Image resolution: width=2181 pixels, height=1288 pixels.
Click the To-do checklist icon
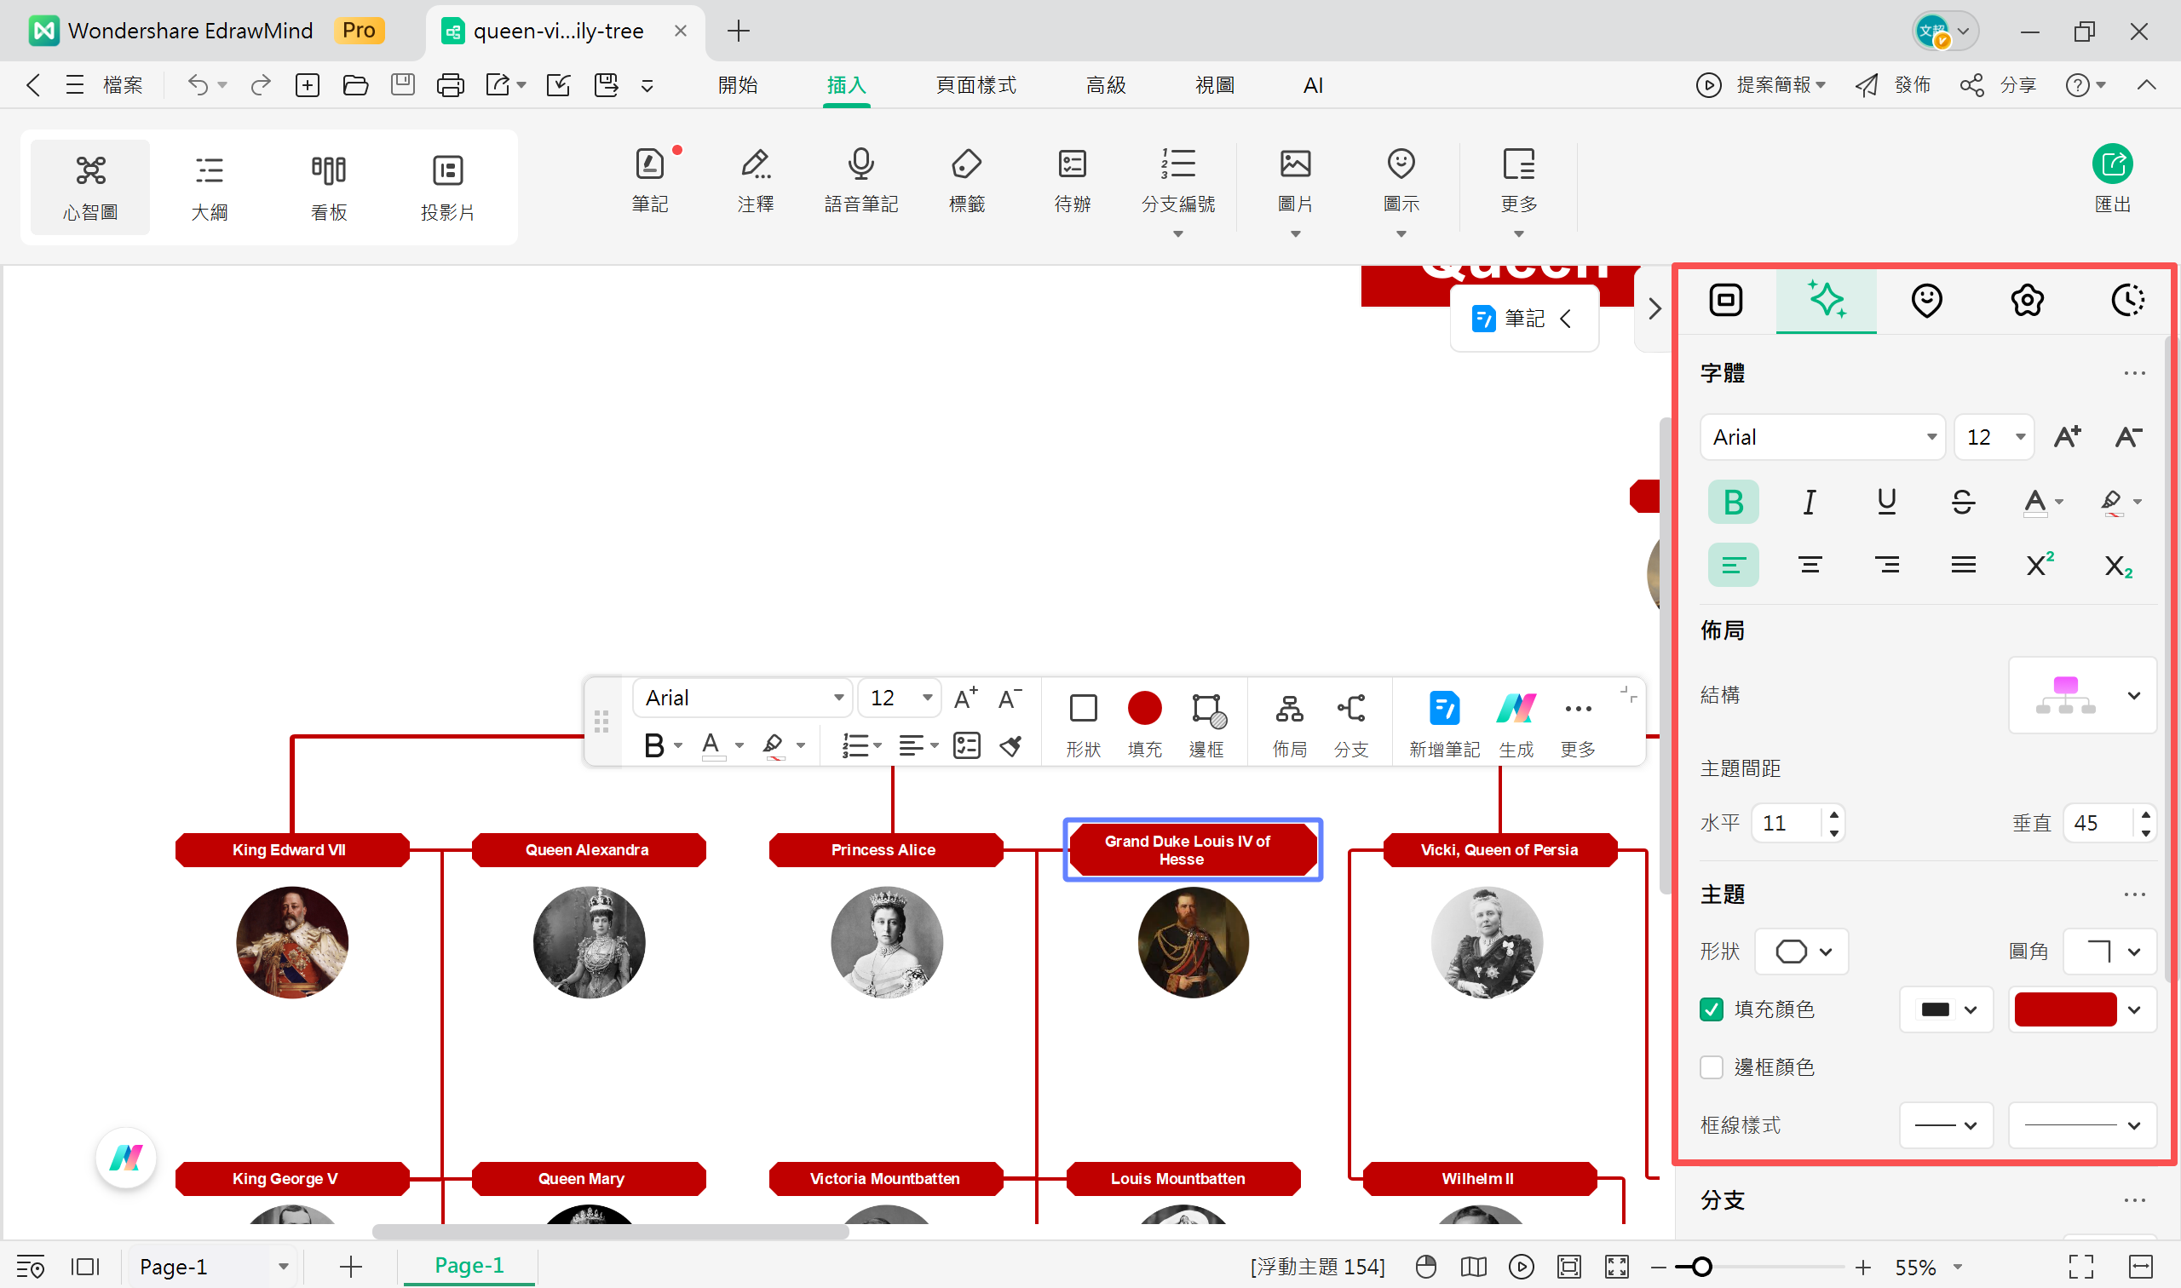point(1072,165)
